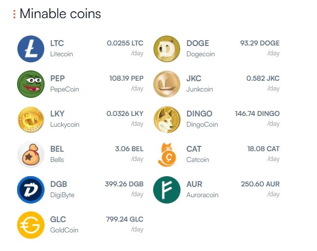Select the PepeCoin name text
The image size is (317, 251).
(x=65, y=89)
